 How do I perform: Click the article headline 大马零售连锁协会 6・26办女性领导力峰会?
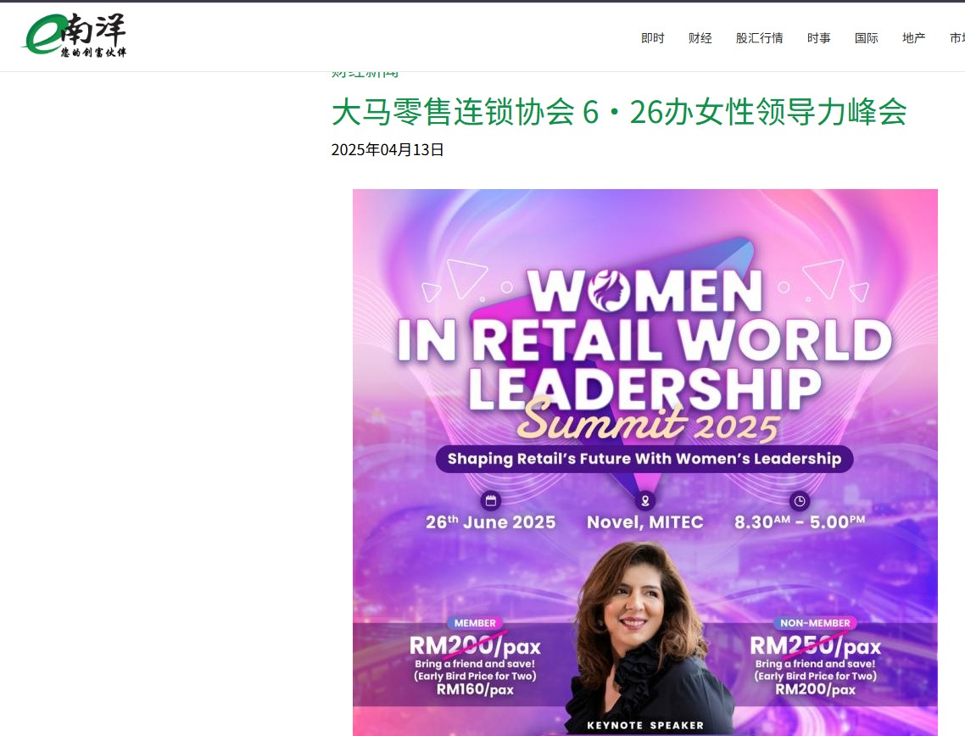click(618, 112)
